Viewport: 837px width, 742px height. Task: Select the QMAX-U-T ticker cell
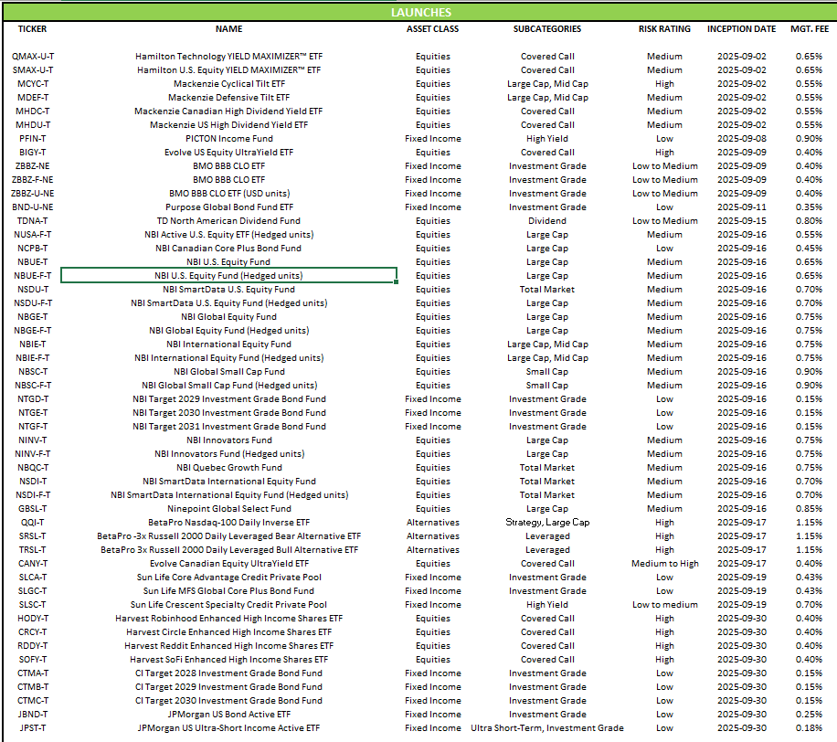[x=32, y=57]
